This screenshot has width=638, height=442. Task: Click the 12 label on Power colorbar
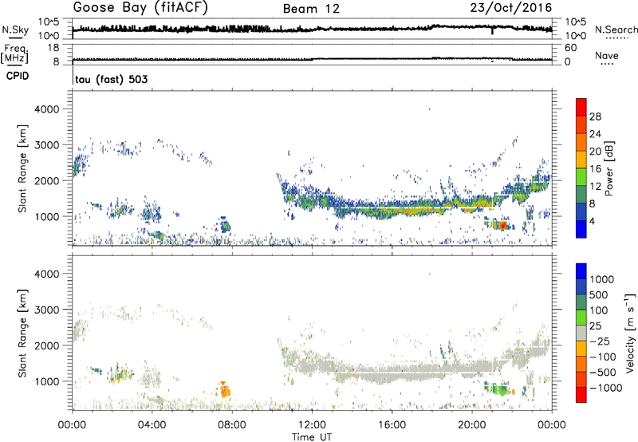pos(595,187)
